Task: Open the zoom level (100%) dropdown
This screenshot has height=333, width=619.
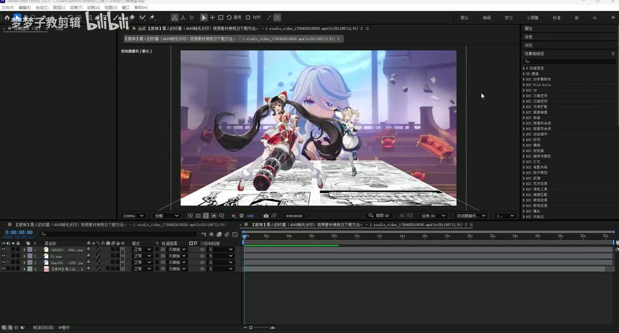Action: pos(133,216)
